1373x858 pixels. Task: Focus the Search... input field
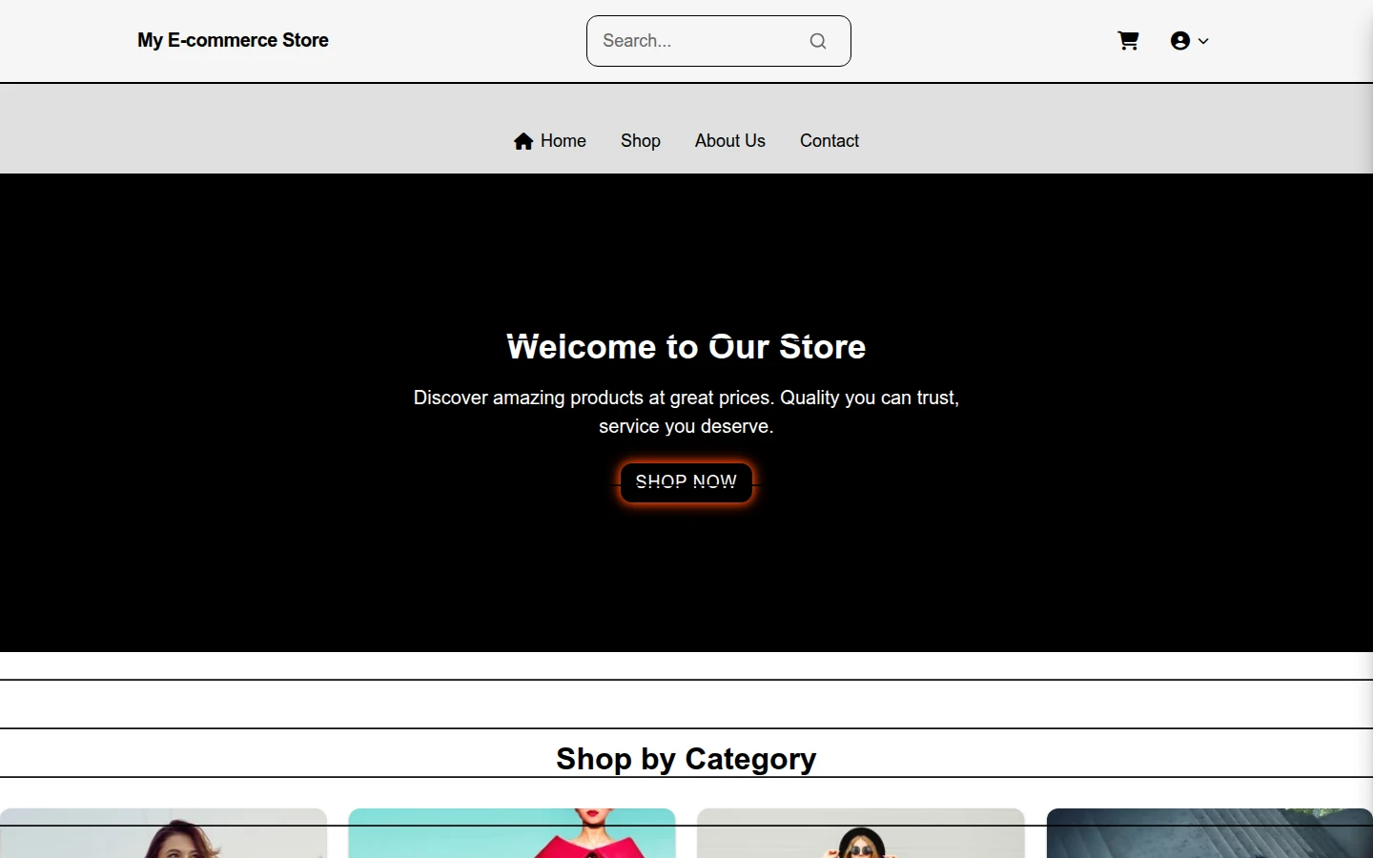pyautogui.click(x=719, y=41)
